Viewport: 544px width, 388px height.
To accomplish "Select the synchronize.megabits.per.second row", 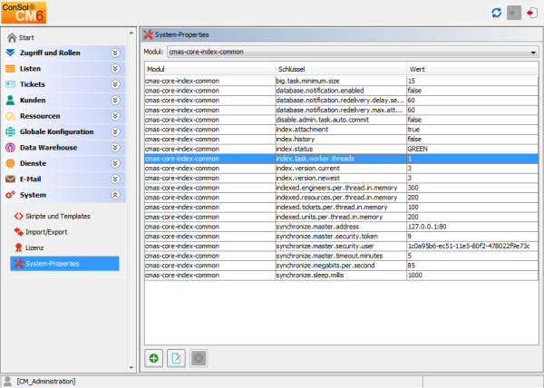I will [x=342, y=266].
